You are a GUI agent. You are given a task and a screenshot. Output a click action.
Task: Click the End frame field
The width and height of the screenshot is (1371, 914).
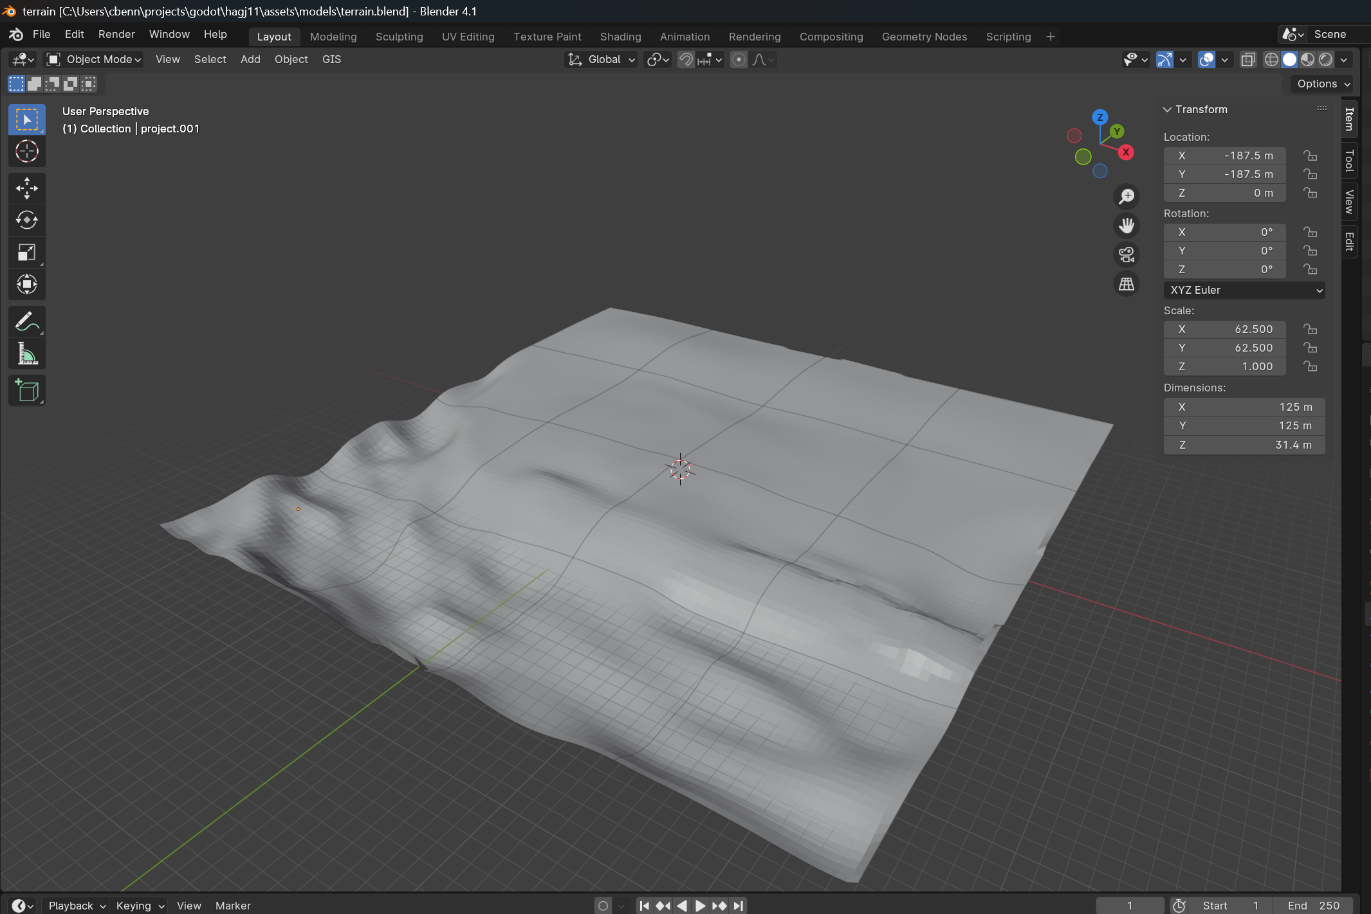1313,905
